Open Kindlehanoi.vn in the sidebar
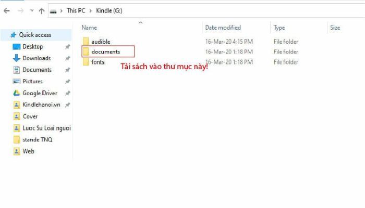The width and height of the screenshot is (365, 208). point(41,105)
